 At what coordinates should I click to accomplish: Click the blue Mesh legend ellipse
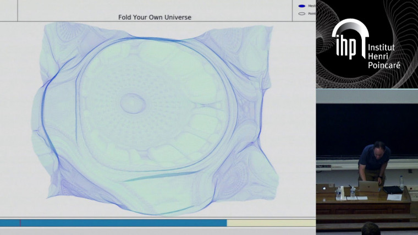[x=301, y=6]
